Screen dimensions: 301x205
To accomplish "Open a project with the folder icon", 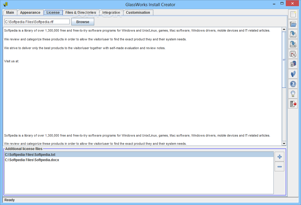I will point(293,24).
